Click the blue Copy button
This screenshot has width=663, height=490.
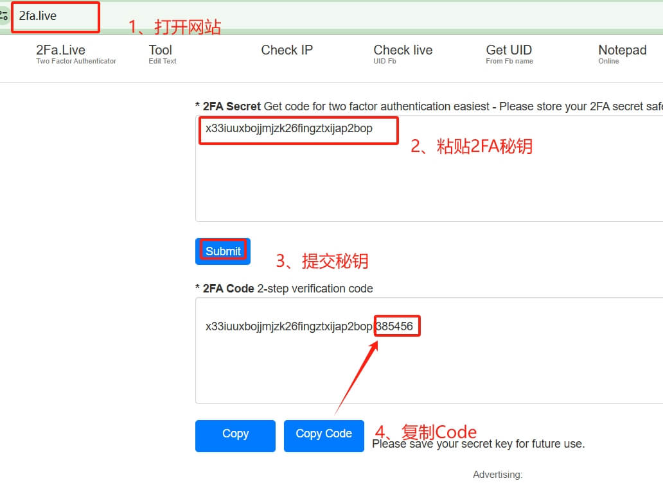(x=235, y=435)
